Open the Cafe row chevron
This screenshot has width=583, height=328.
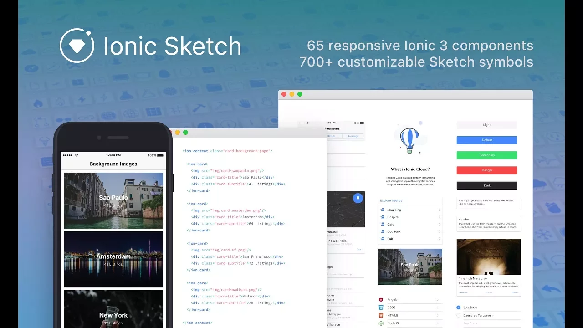tap(440, 224)
